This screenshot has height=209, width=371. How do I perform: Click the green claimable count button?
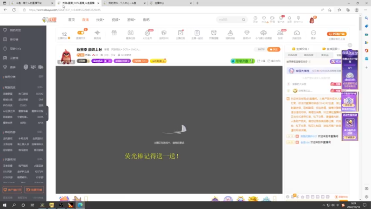(x=243, y=61)
